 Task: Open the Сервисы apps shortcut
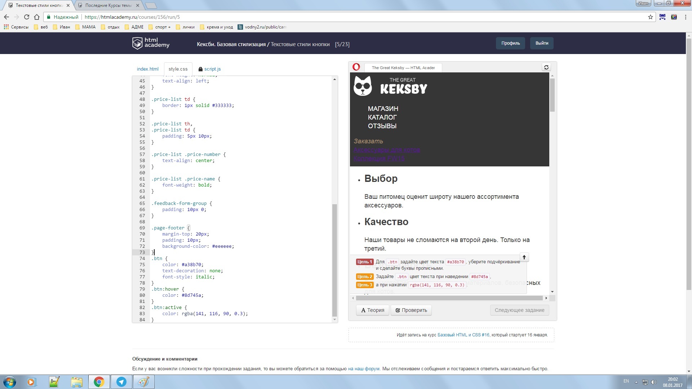[16, 27]
